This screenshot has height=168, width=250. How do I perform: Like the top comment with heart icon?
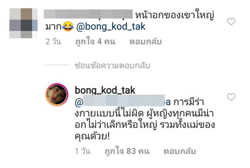point(231,22)
